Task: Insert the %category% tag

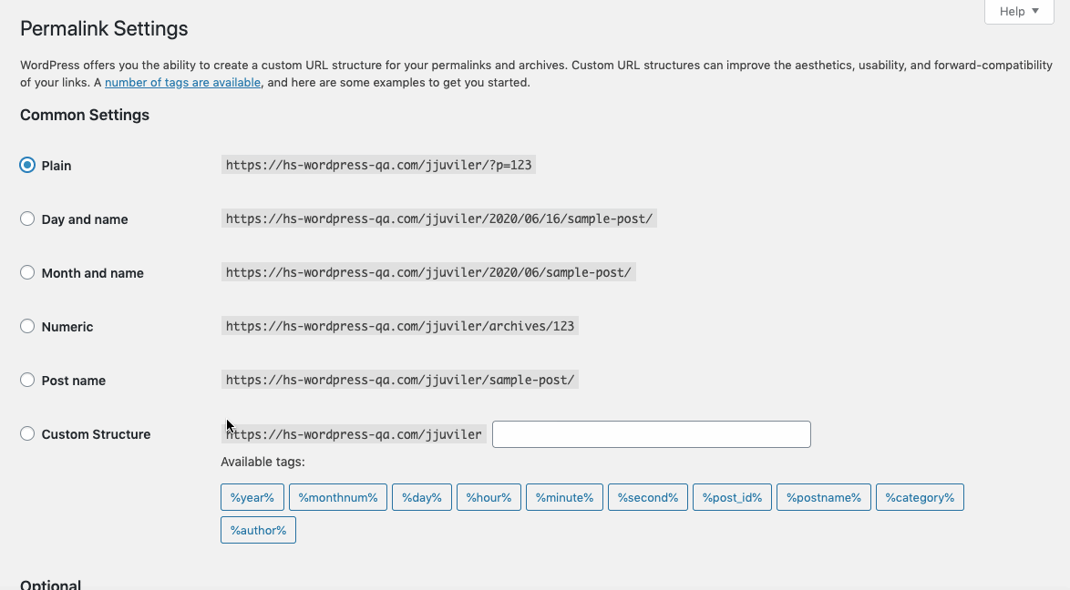Action: click(920, 497)
